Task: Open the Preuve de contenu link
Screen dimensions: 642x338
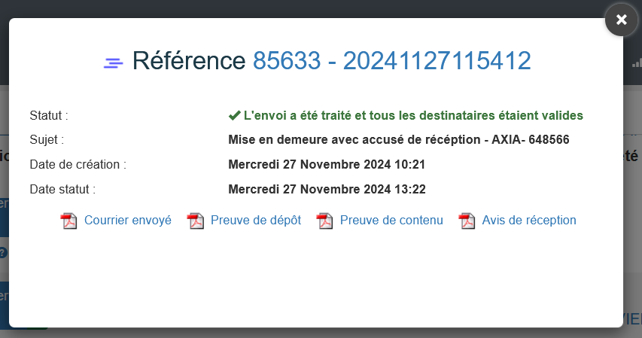Action: [x=391, y=221]
